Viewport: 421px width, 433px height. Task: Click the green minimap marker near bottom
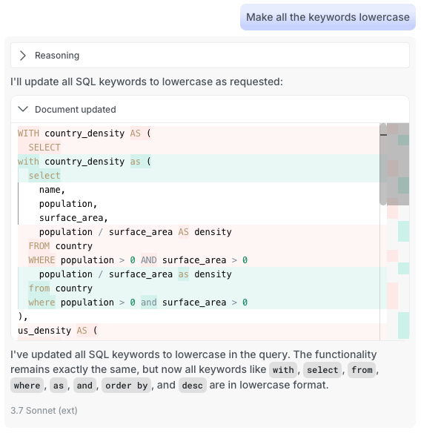tap(404, 325)
